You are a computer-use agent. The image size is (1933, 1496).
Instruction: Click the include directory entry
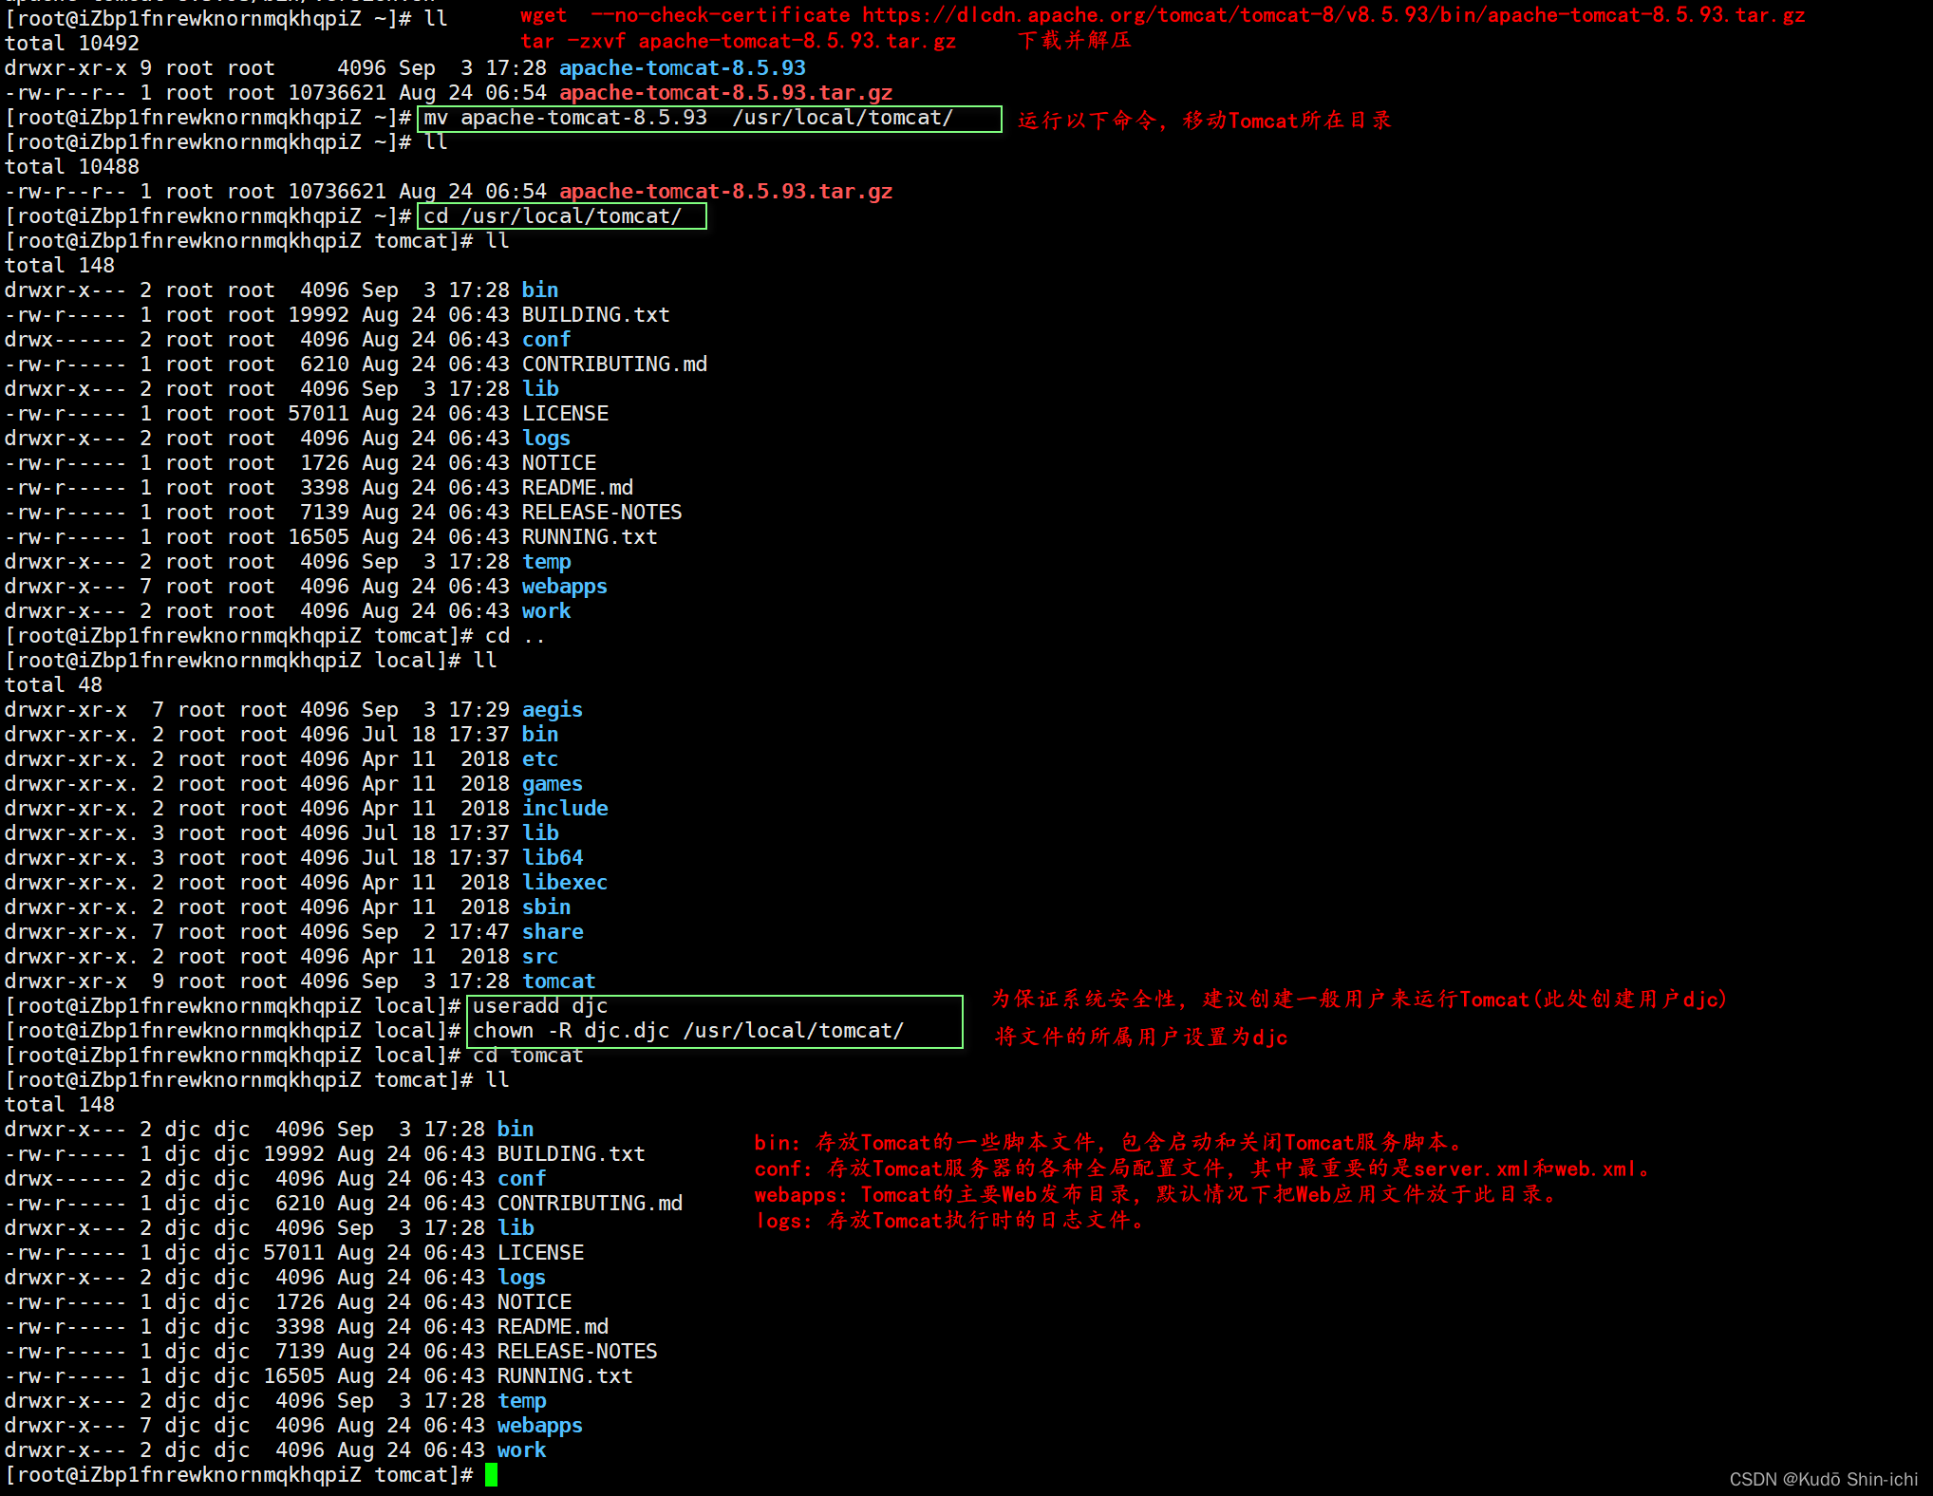(565, 809)
